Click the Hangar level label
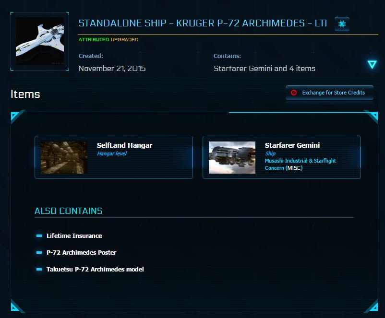Screen dimensions: 385x318 click(x=112, y=153)
